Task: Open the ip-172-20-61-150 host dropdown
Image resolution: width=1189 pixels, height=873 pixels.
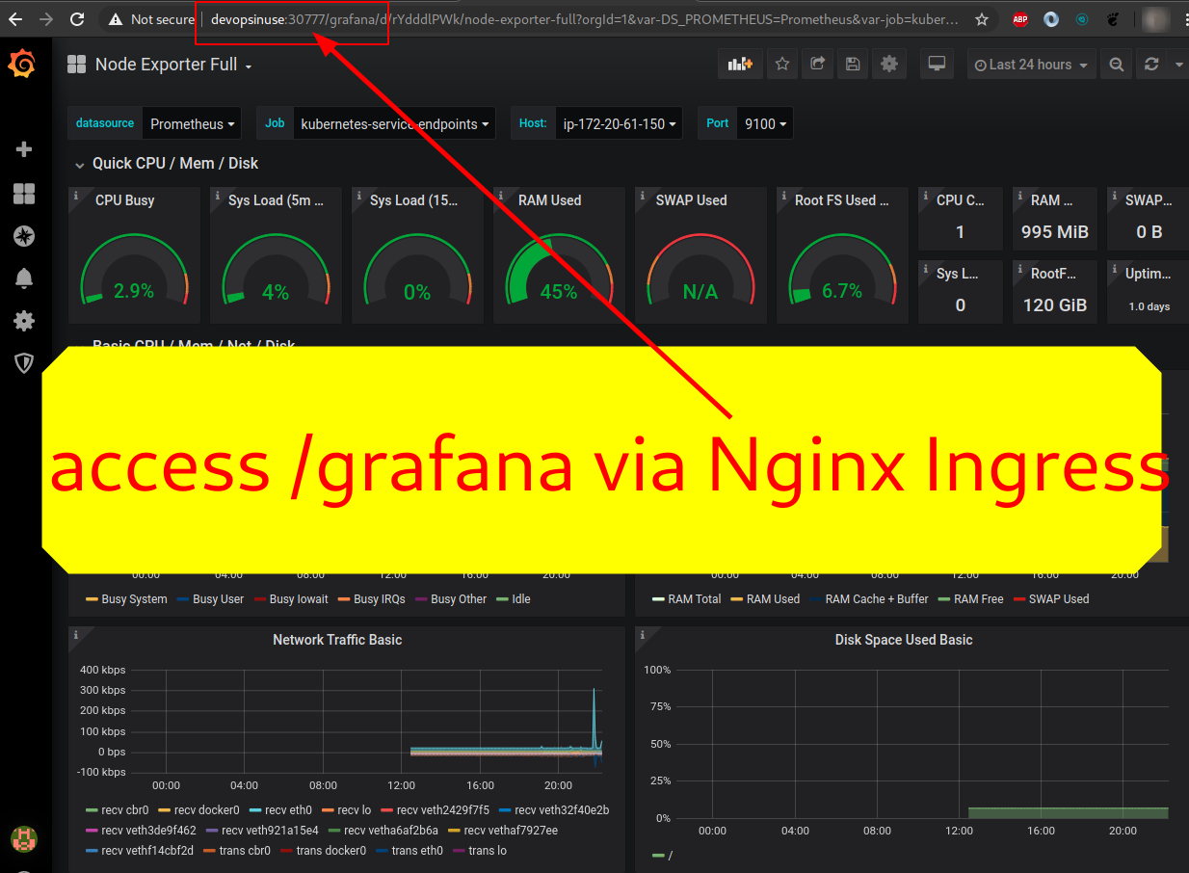Action: [x=619, y=123]
